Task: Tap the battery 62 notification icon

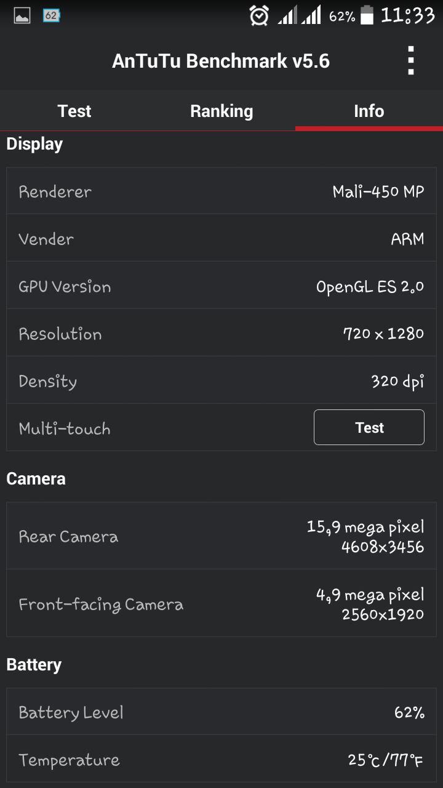Action: 52,15
